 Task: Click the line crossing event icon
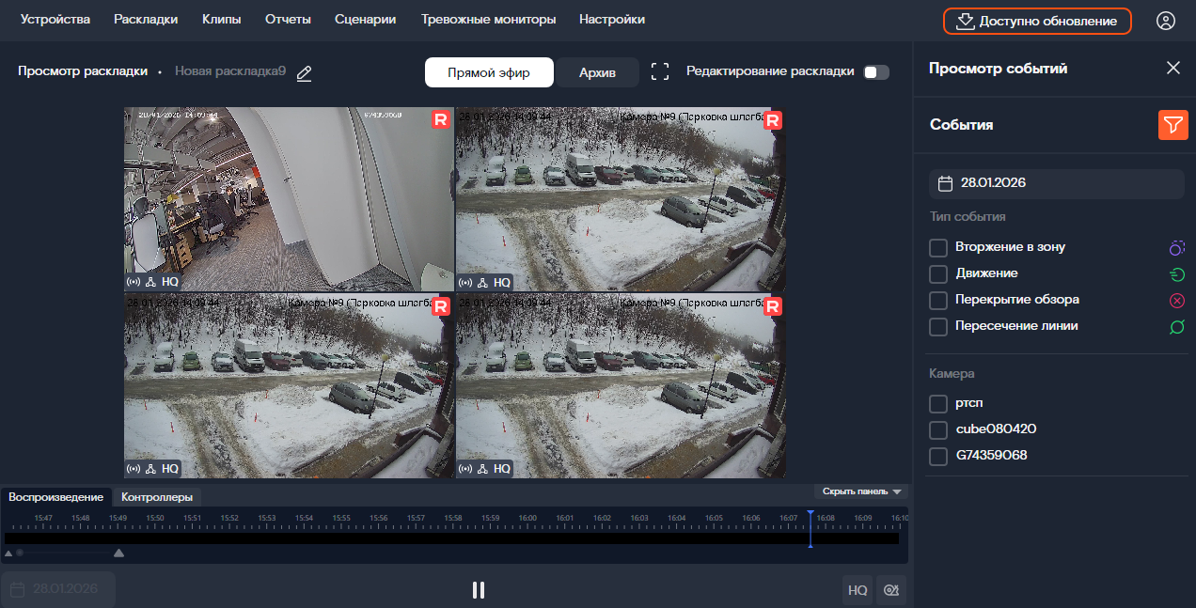(x=1175, y=326)
